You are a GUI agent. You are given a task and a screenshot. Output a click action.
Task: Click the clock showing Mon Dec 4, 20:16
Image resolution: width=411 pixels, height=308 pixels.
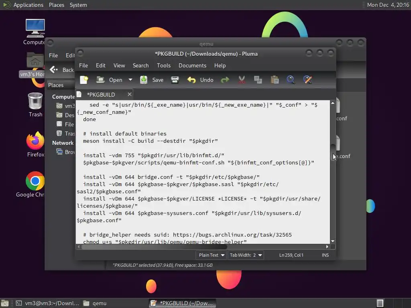click(x=388, y=5)
